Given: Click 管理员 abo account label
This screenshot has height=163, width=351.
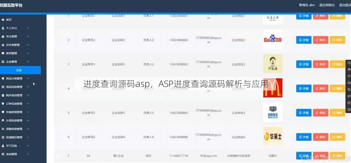Looking at the screenshot, I should tap(307, 5).
